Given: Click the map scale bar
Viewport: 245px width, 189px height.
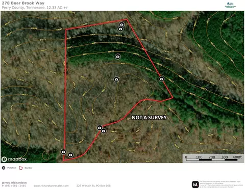Looking at the screenshot, I should point(213,158).
